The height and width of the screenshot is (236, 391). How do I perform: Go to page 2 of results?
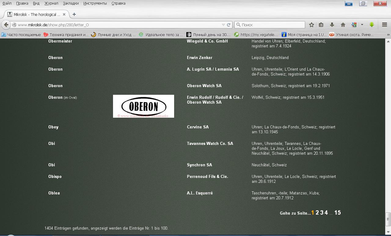pyautogui.click(x=317, y=213)
